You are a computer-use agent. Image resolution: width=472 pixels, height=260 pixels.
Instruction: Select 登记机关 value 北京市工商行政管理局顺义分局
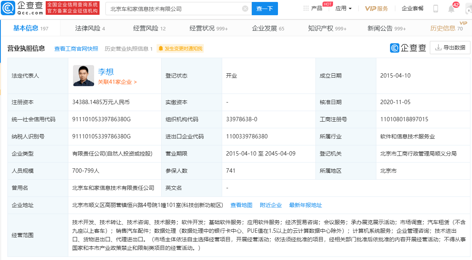coord(418,154)
